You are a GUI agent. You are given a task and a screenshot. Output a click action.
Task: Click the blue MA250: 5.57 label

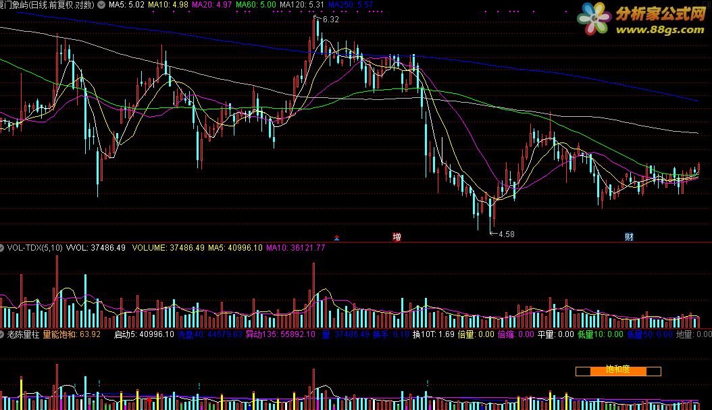click(351, 5)
